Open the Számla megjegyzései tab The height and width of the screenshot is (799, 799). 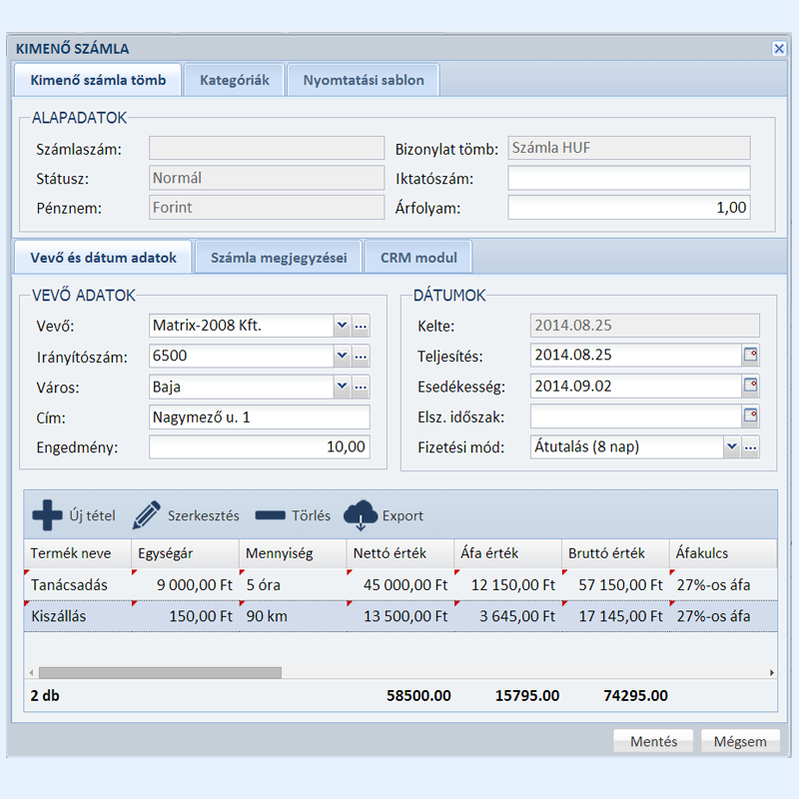[x=279, y=258]
